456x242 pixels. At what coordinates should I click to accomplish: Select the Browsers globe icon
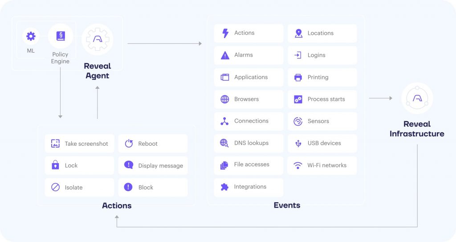225,99
